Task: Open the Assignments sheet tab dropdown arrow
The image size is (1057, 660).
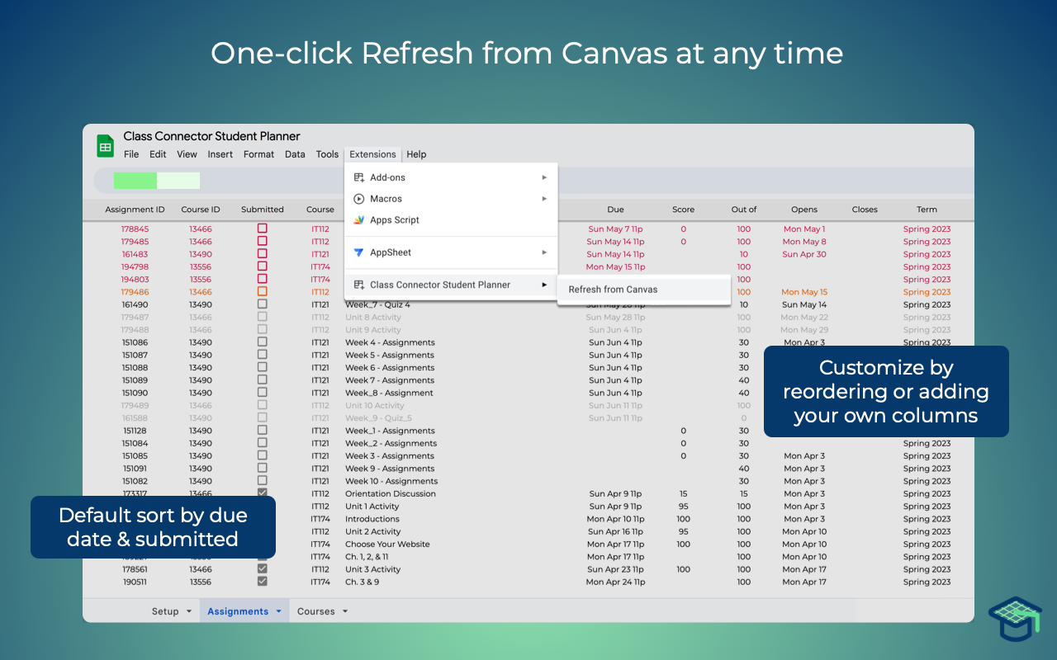Action: [x=278, y=611]
